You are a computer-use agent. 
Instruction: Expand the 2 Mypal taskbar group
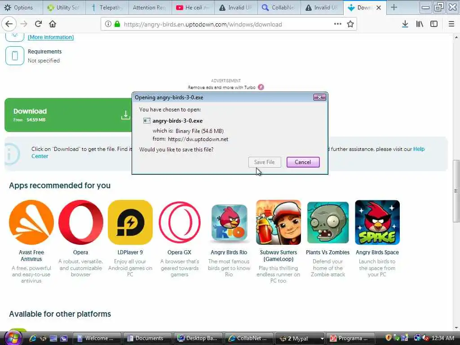click(x=300, y=338)
